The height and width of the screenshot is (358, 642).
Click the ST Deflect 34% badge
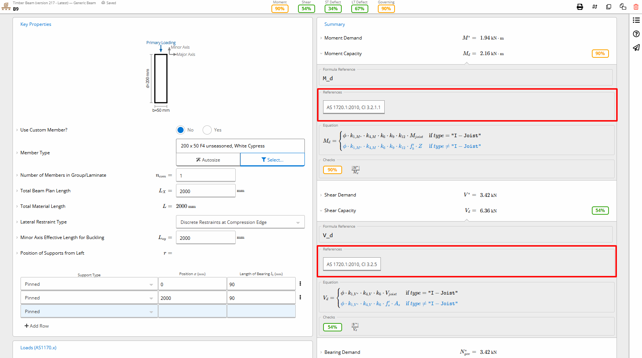333,9
